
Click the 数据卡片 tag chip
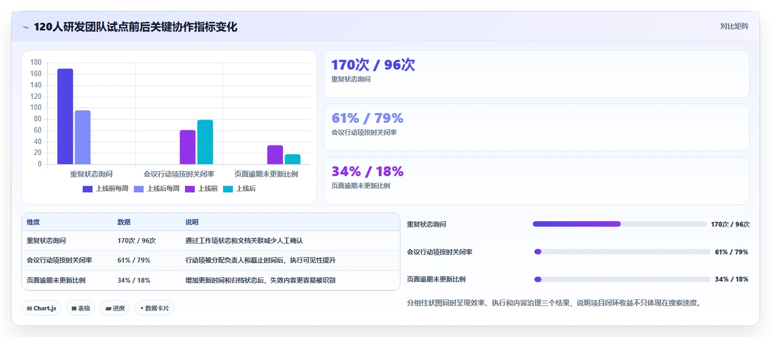155,308
